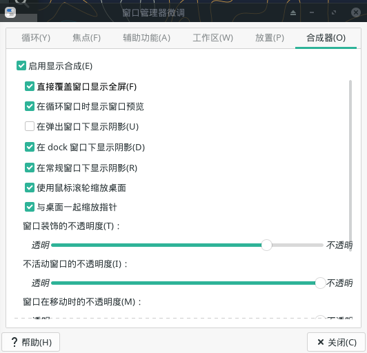Image resolution: width=367 pixels, height=353 pixels.
Task: Open the 工作区(W) tab
Action: pos(212,38)
